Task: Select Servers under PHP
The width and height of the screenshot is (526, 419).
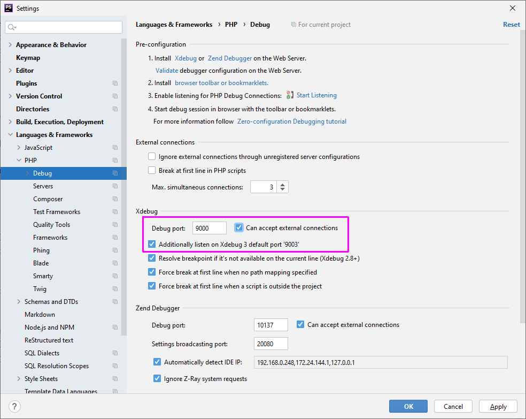Action: (43, 186)
